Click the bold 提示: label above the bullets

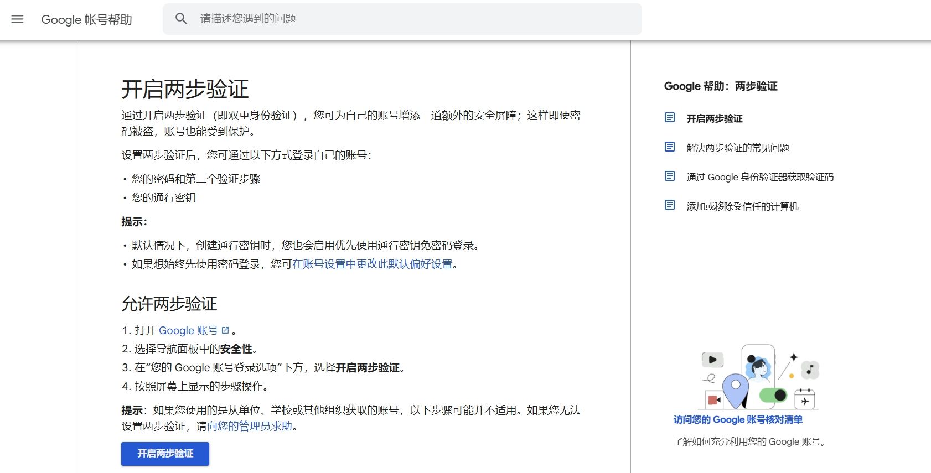[x=135, y=222]
